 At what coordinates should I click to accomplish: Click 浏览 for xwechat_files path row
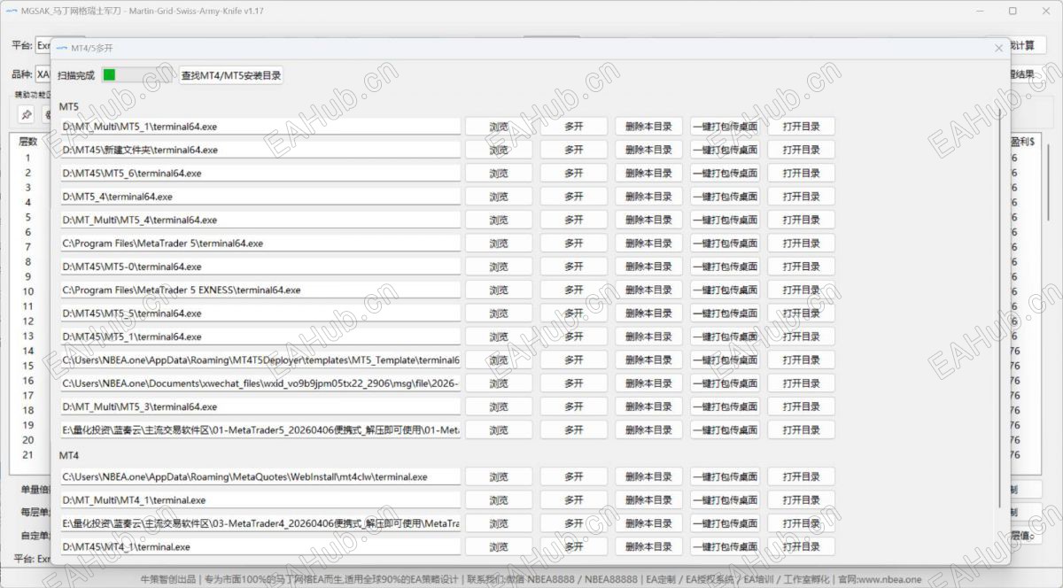pyautogui.click(x=499, y=383)
